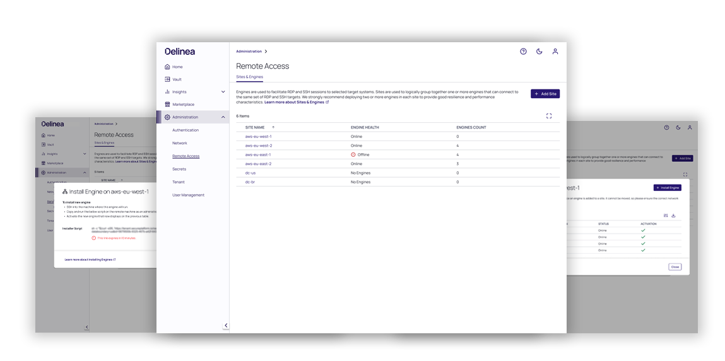The width and height of the screenshot is (725, 361).
Task: Expand the Insights menu chevron
Action: pos(223,92)
